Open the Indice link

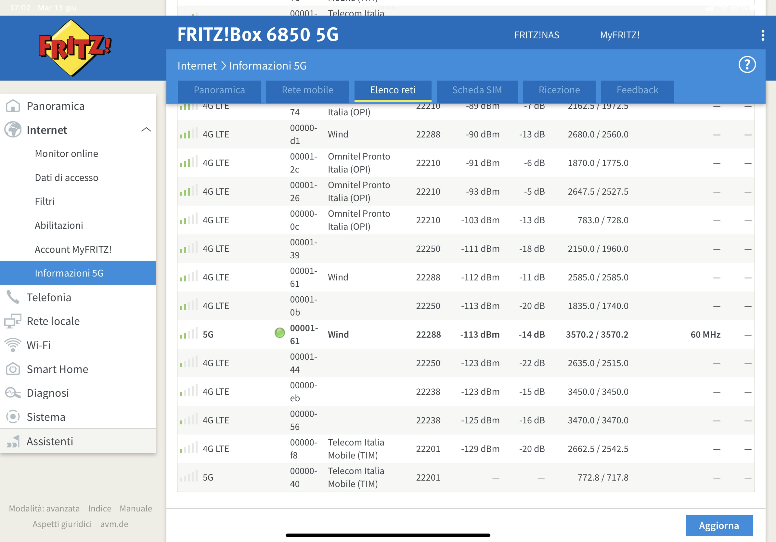click(x=100, y=508)
